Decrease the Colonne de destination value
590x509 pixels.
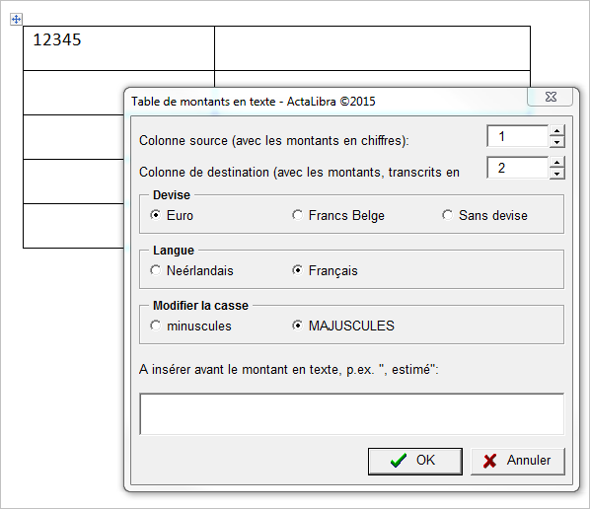556,174
